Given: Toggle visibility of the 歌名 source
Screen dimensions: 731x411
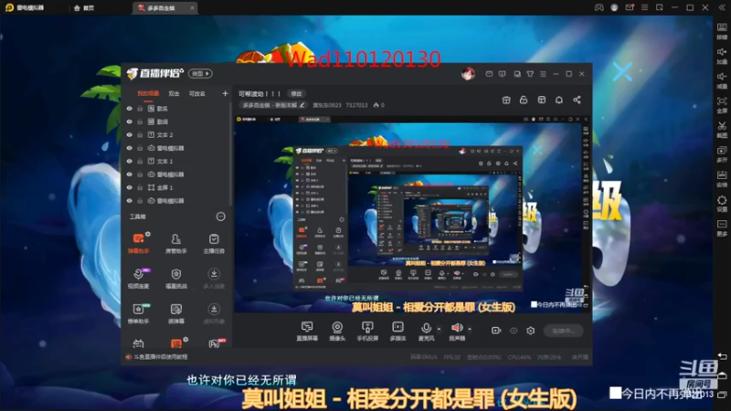Looking at the screenshot, I should click(129, 108).
